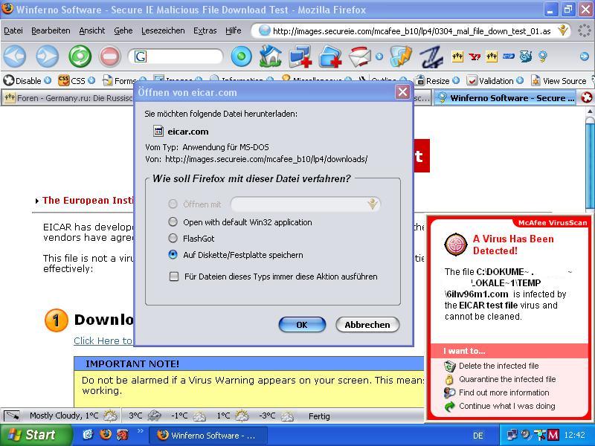The image size is (595, 446).
Task: Open the red Yahoo bookmark icon
Action: coord(475,57)
